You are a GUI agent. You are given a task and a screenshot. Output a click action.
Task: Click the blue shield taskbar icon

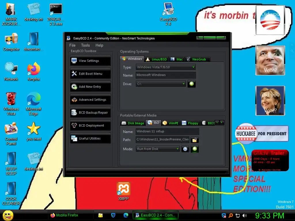point(113,215)
